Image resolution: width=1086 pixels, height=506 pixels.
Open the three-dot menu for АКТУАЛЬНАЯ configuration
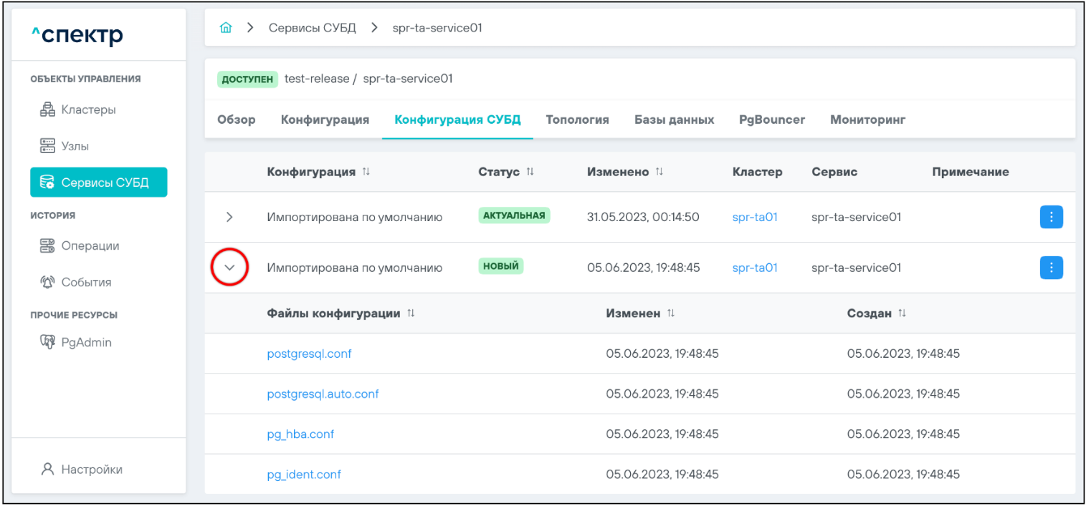click(x=1051, y=217)
